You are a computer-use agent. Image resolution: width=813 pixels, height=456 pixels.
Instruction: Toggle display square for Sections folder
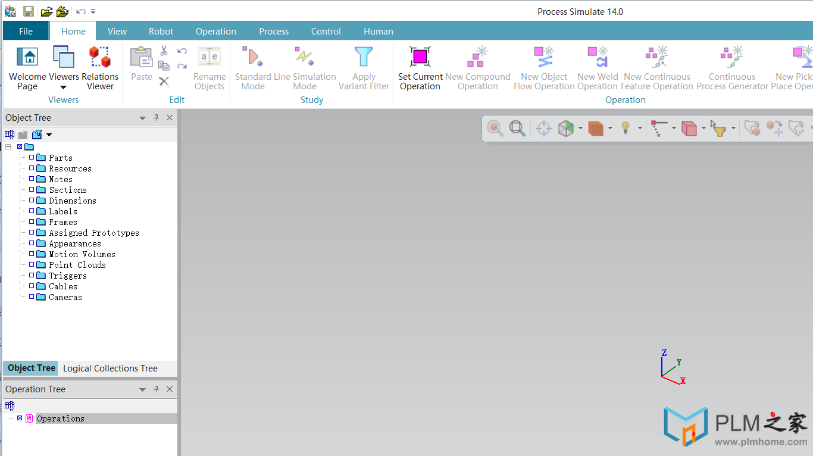(x=32, y=190)
